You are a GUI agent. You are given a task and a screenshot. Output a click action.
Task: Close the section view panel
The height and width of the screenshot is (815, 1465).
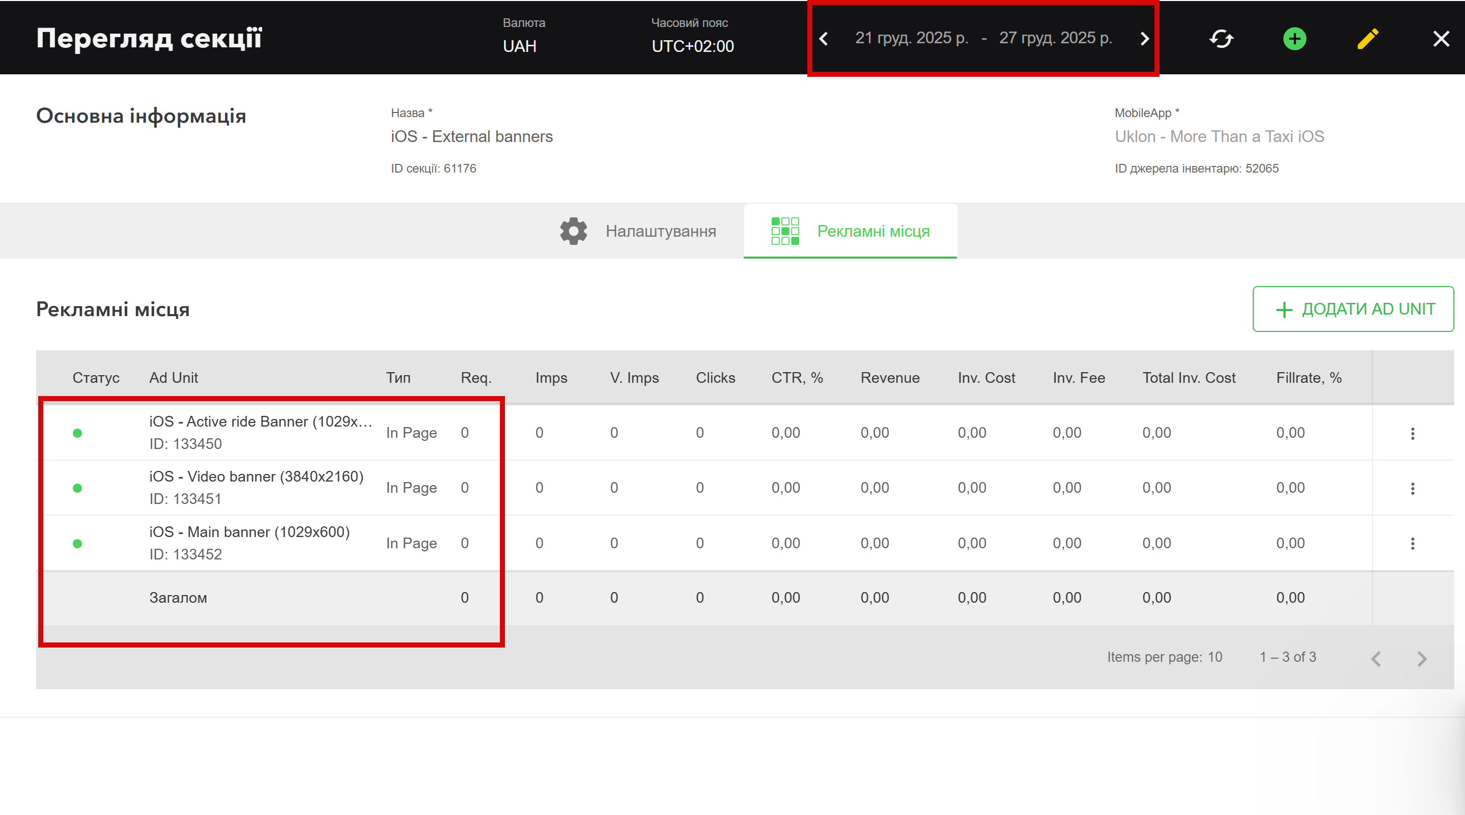[1441, 39]
